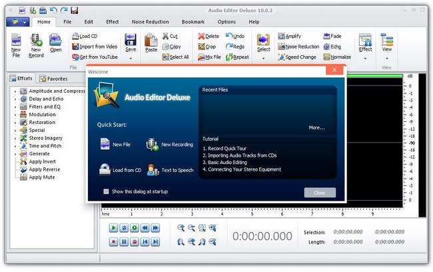Click Text to Speech quick start
This screenshot has width=433, height=272.
tap(170, 170)
